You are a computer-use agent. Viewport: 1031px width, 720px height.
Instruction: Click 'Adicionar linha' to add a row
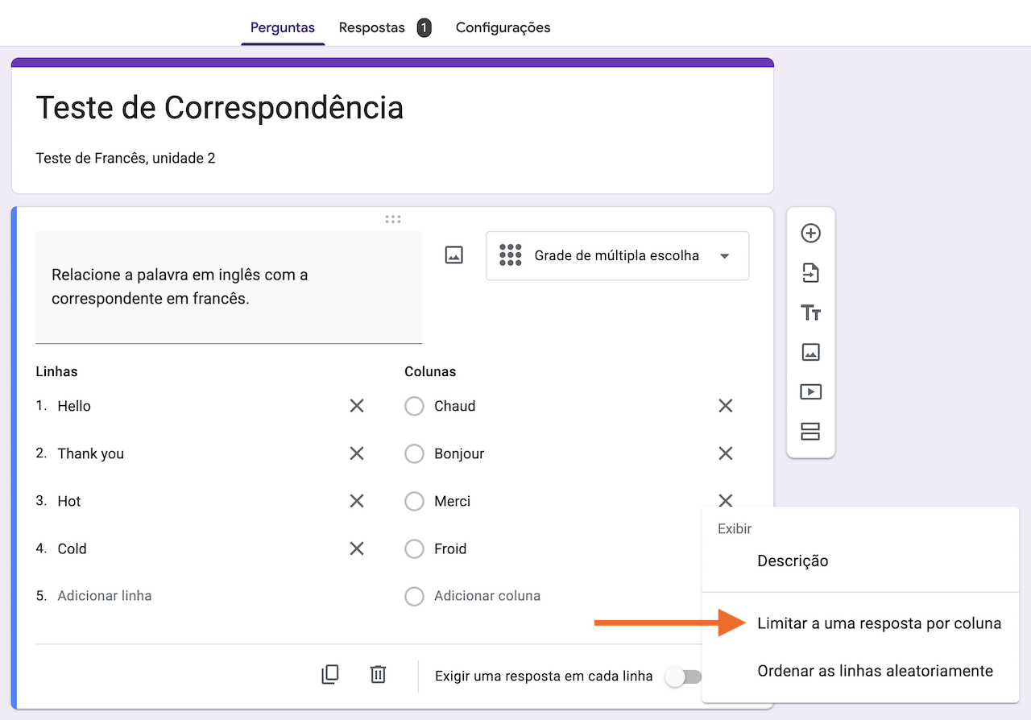pos(105,596)
